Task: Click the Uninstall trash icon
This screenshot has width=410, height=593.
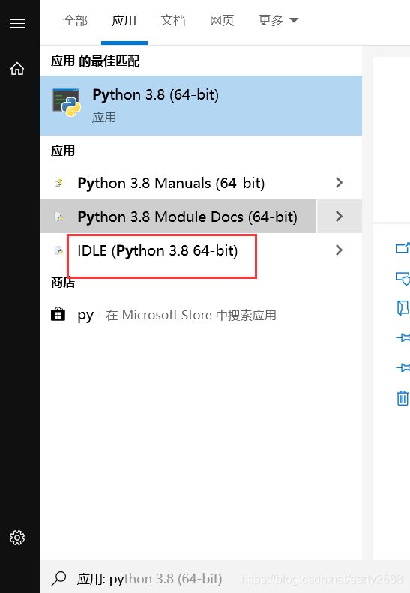Action: [403, 398]
